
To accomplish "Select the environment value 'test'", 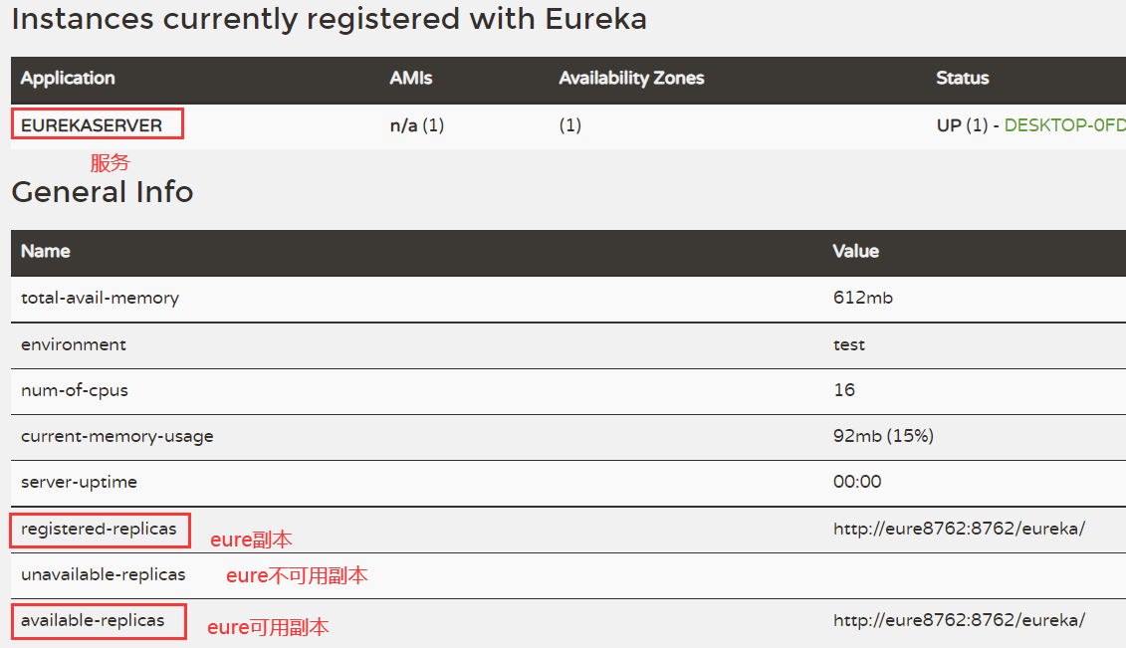I will pos(849,344).
